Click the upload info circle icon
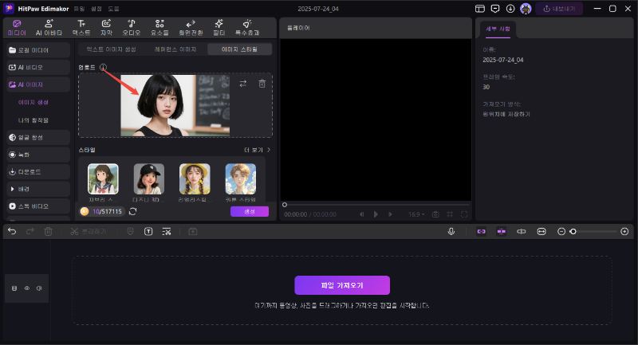638x345 pixels. point(103,67)
